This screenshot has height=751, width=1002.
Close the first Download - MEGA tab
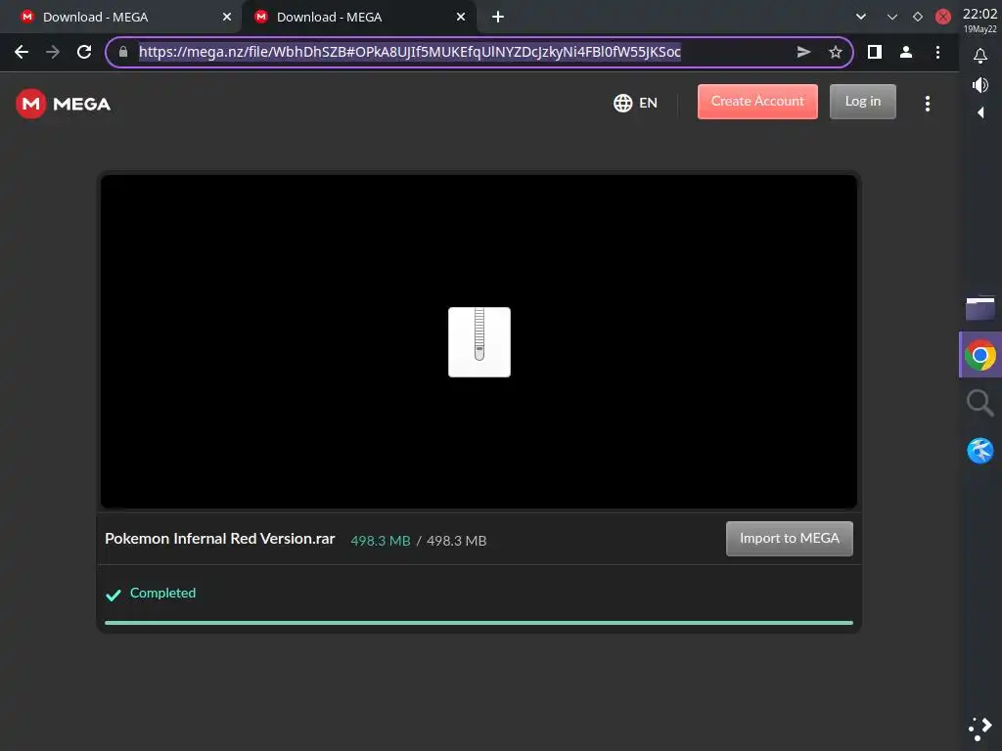[x=227, y=17]
